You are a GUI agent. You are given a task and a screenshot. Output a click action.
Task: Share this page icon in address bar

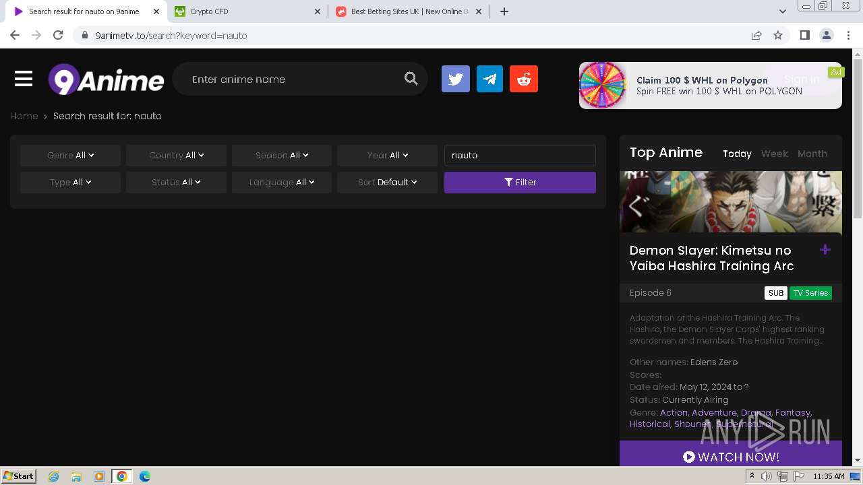(x=756, y=35)
